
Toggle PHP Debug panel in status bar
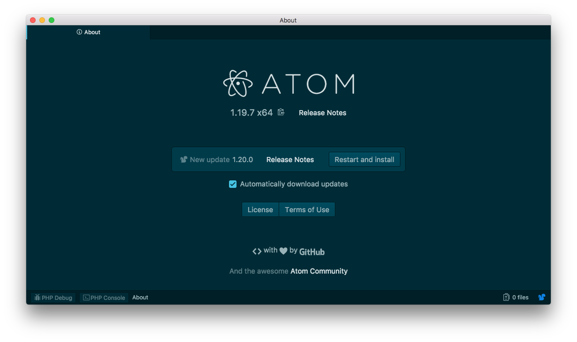tap(53, 297)
